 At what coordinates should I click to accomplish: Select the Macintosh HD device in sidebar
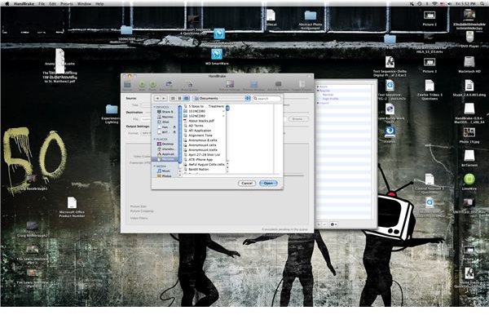(165, 117)
